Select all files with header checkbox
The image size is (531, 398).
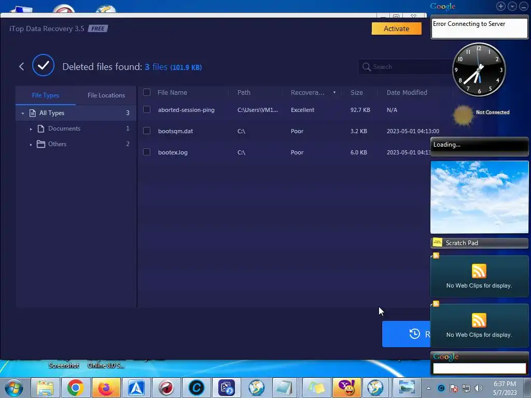(x=147, y=92)
